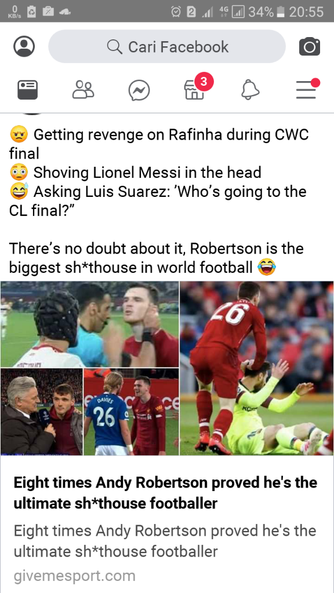
Task: Tap the Cari Facebook search field
Action: 167,46
